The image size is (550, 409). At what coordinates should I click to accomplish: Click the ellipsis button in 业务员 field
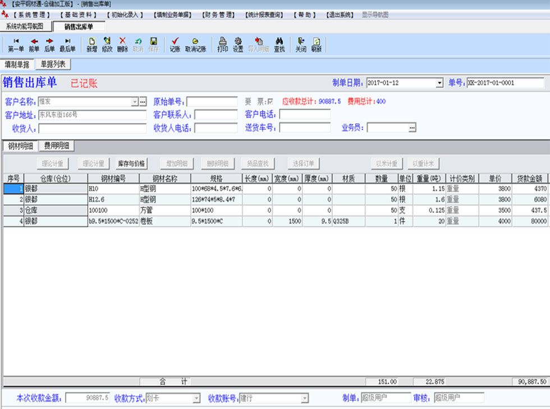(x=412, y=128)
